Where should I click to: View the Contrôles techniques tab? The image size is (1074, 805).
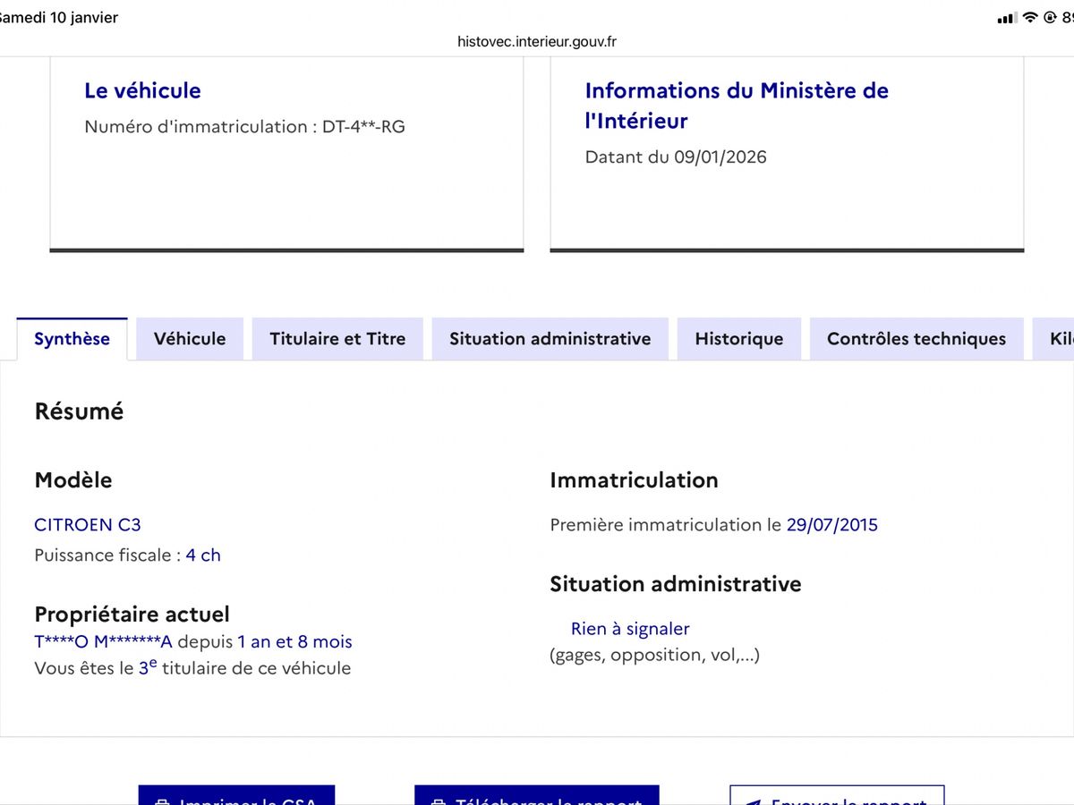(x=916, y=339)
